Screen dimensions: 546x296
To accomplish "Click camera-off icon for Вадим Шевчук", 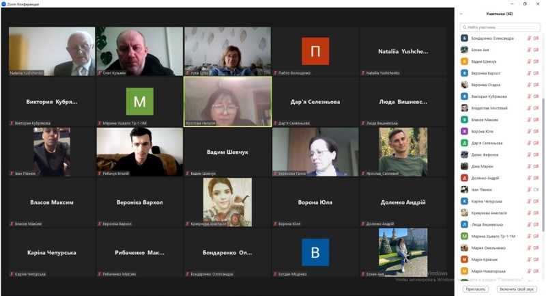I will (x=536, y=62).
